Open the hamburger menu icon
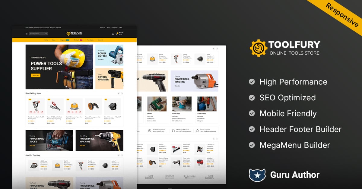This screenshot has height=189, width=362. point(27,34)
